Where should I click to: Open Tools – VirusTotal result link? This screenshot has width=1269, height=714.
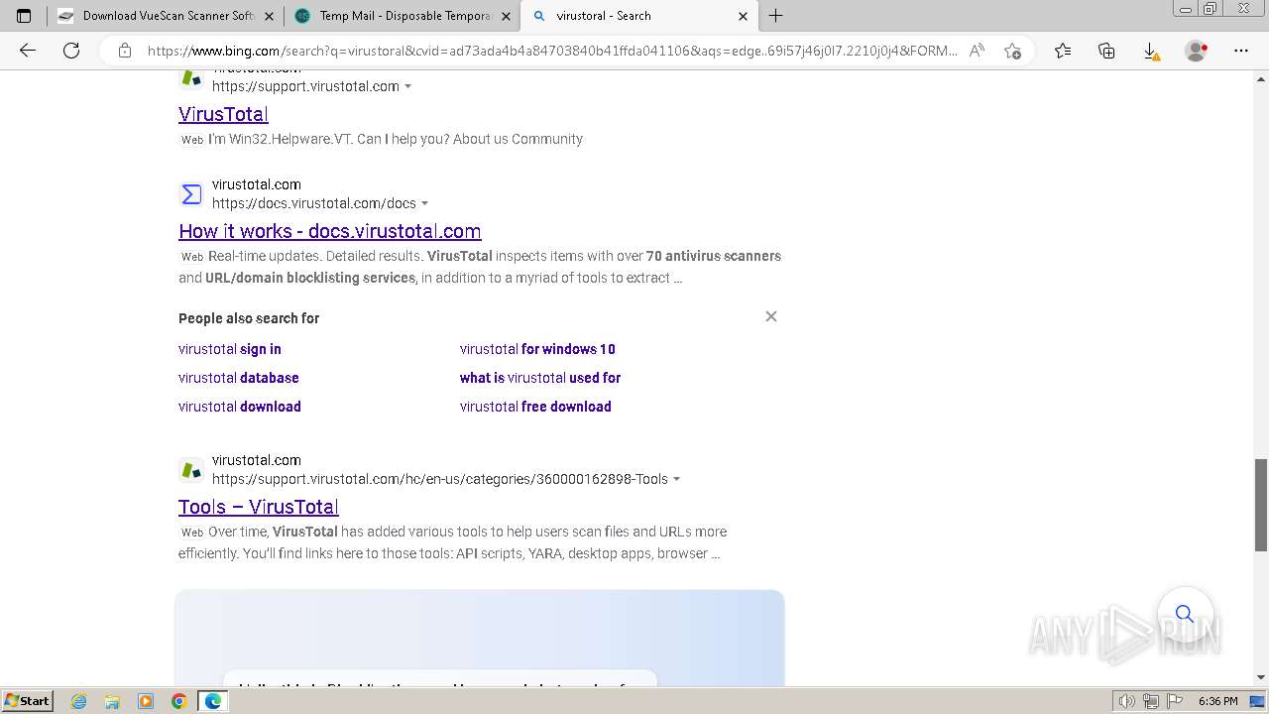(259, 507)
